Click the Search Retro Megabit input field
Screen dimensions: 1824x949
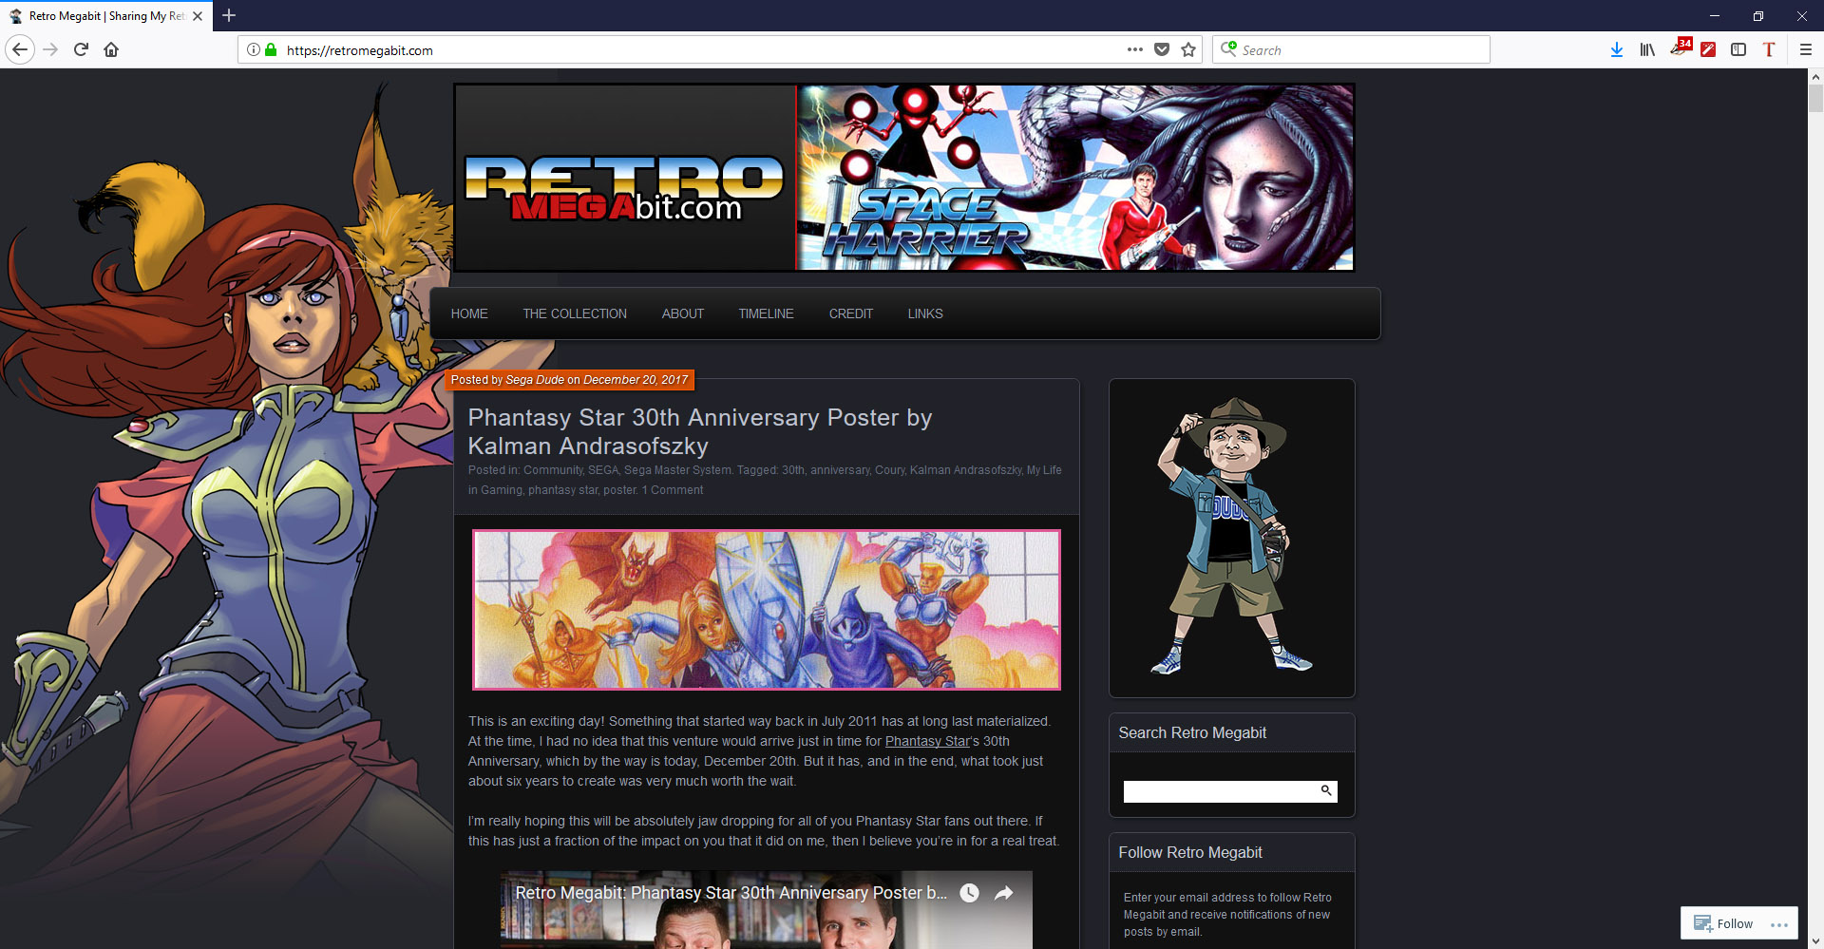coord(1219,791)
